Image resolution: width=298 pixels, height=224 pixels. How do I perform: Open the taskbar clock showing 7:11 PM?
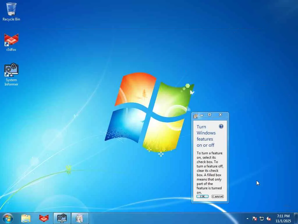(283, 218)
